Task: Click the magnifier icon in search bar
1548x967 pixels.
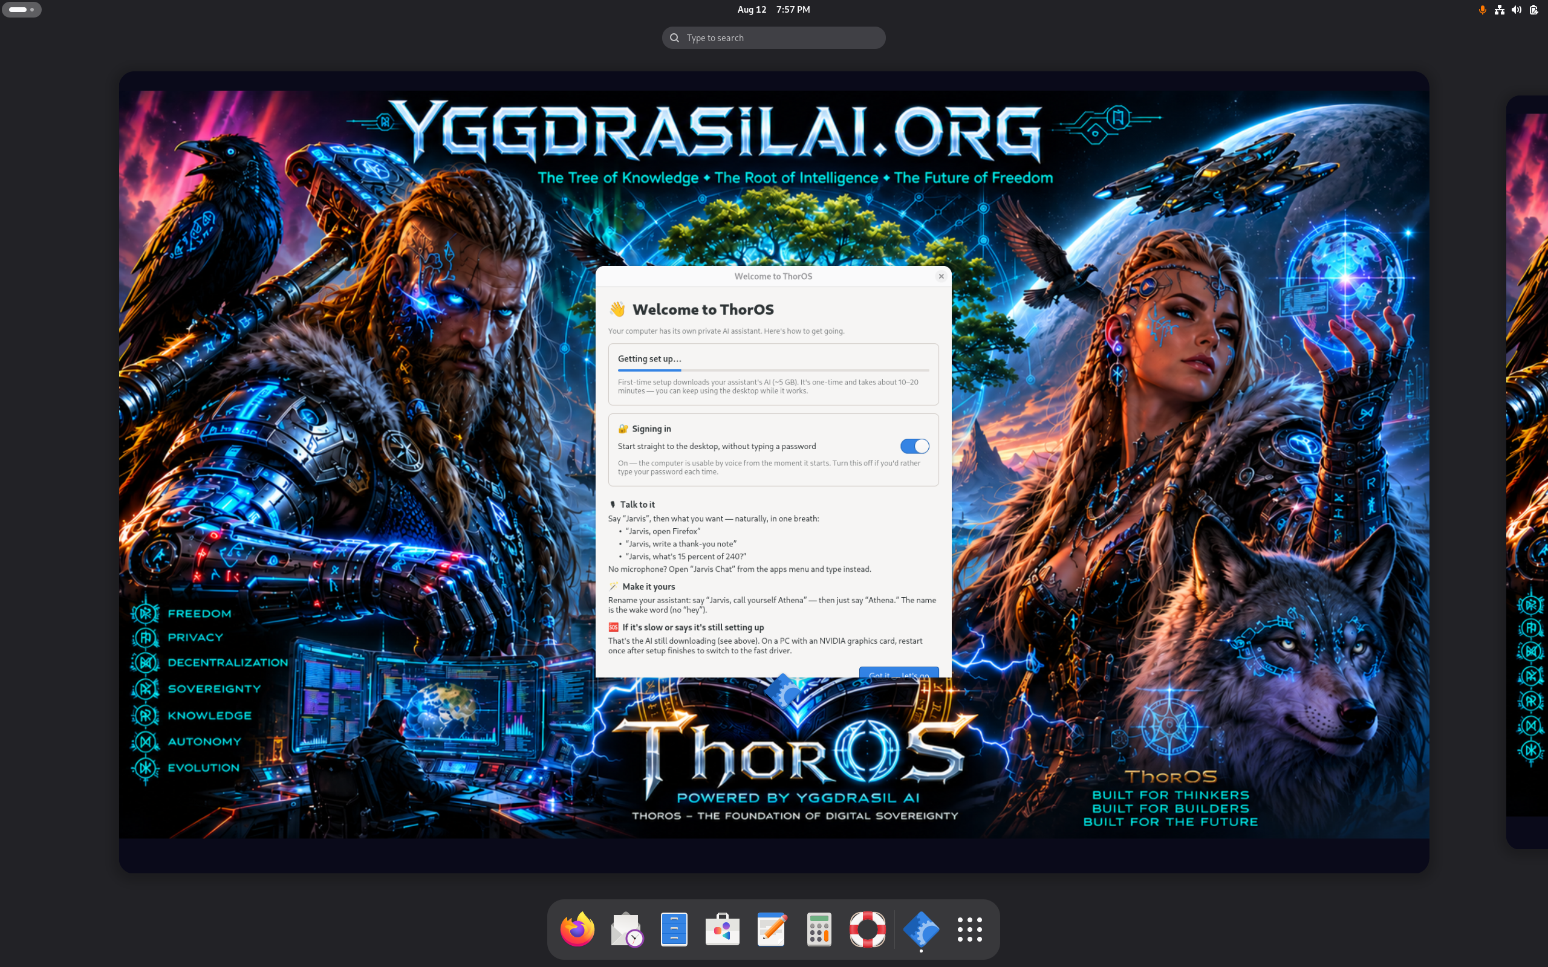Action: coord(674,37)
